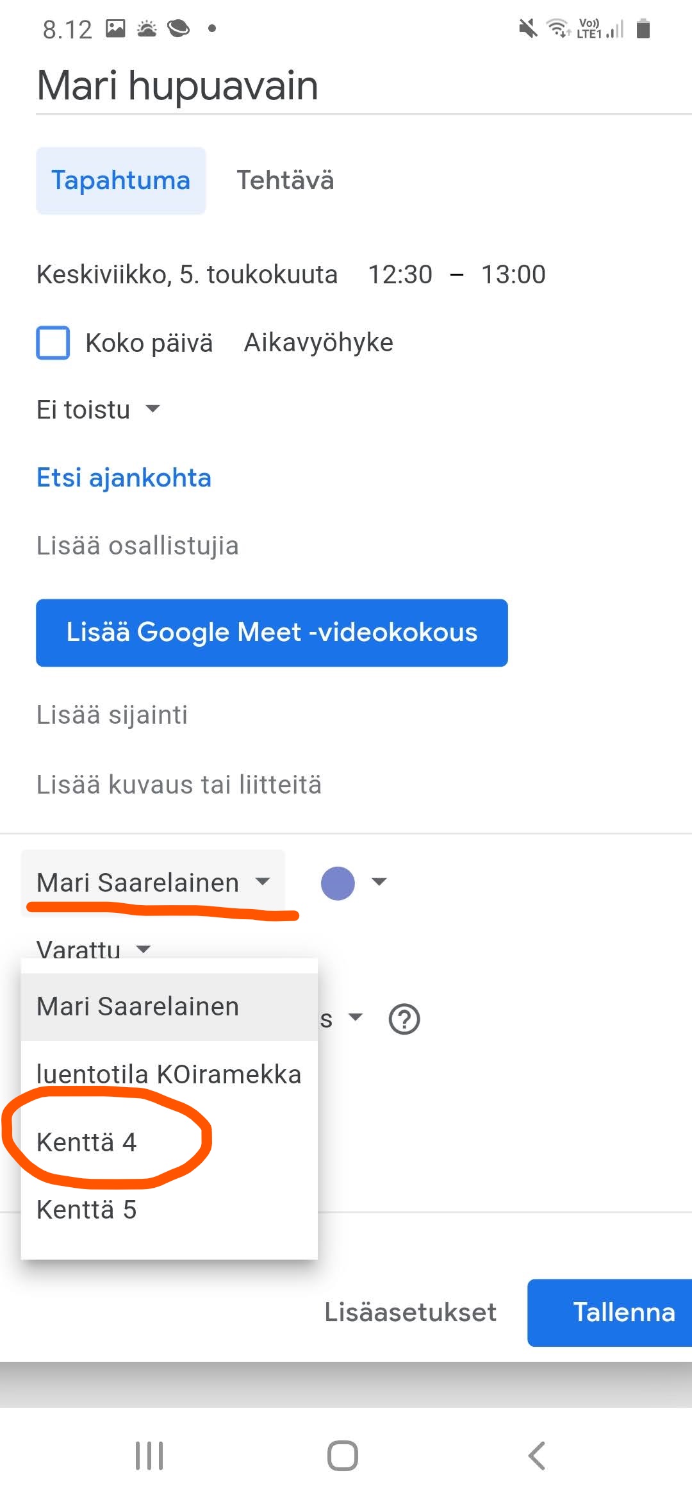Expand the Varattu availability dropdown
Screen dimensions: 692x1500
94,949
